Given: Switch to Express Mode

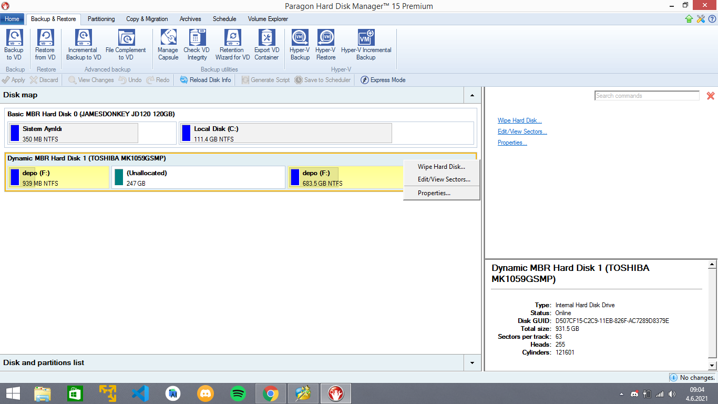Looking at the screenshot, I should (x=383, y=80).
